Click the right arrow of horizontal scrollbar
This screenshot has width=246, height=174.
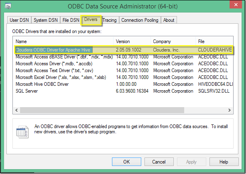pyautogui.click(x=230, y=110)
